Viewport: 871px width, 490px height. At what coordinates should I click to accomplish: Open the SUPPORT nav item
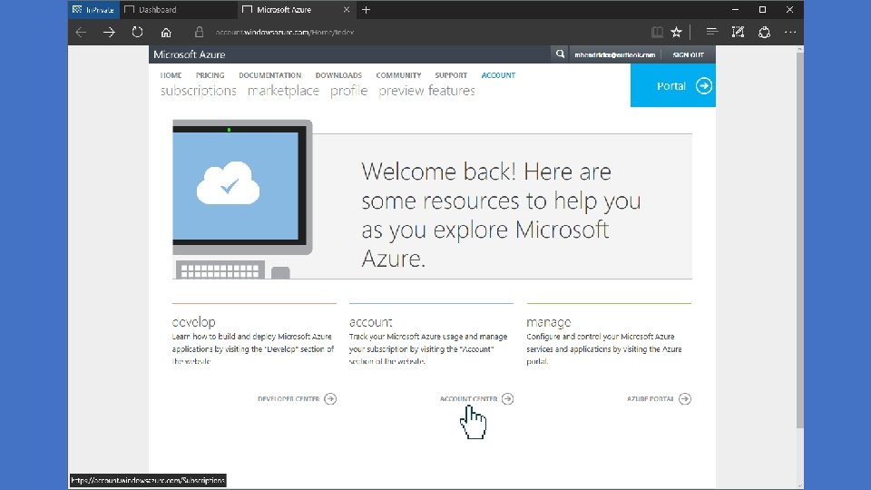click(451, 75)
